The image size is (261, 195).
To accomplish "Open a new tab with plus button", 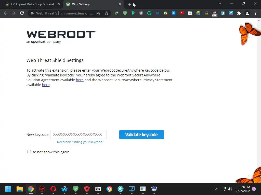I will [x=130, y=5].
